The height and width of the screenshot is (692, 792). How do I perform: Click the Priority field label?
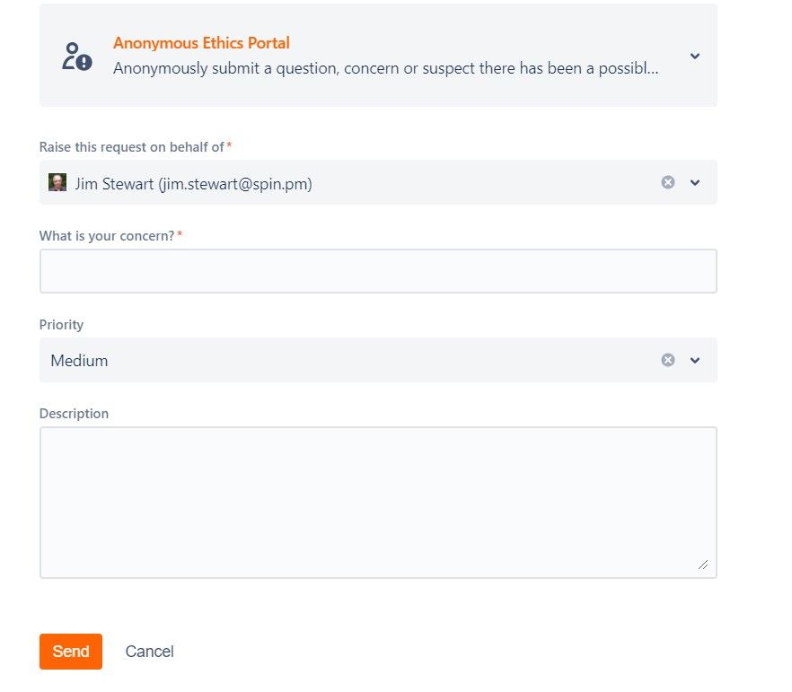pos(61,325)
